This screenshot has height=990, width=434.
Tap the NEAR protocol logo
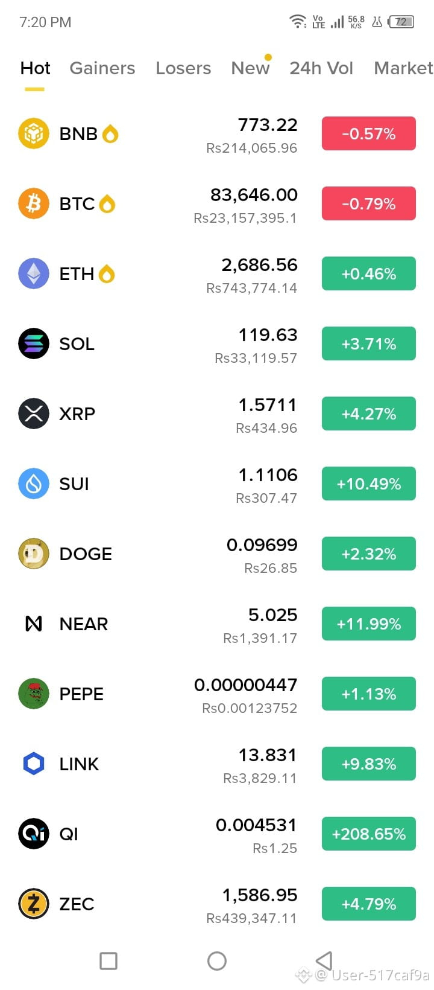[34, 624]
